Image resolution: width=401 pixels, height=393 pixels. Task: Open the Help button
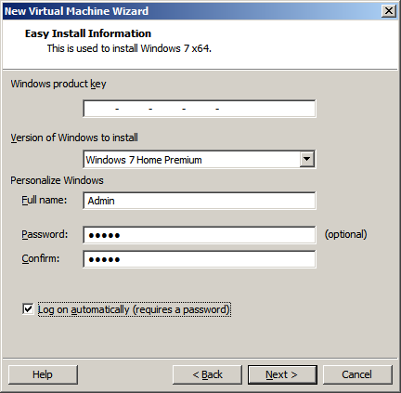(x=43, y=374)
